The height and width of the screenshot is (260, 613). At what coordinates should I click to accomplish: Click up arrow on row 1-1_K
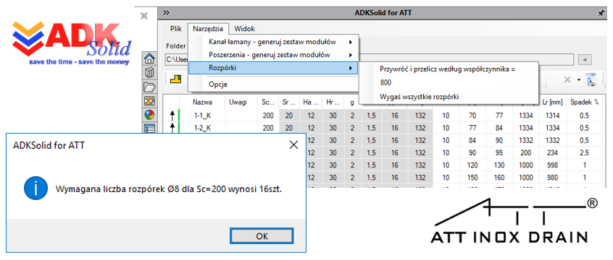(x=172, y=116)
